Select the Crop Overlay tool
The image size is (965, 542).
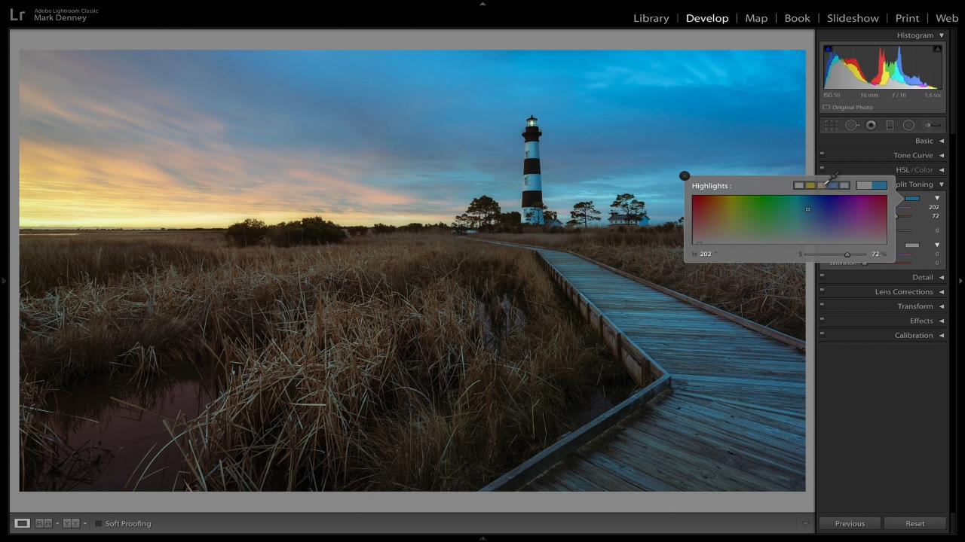tap(832, 125)
